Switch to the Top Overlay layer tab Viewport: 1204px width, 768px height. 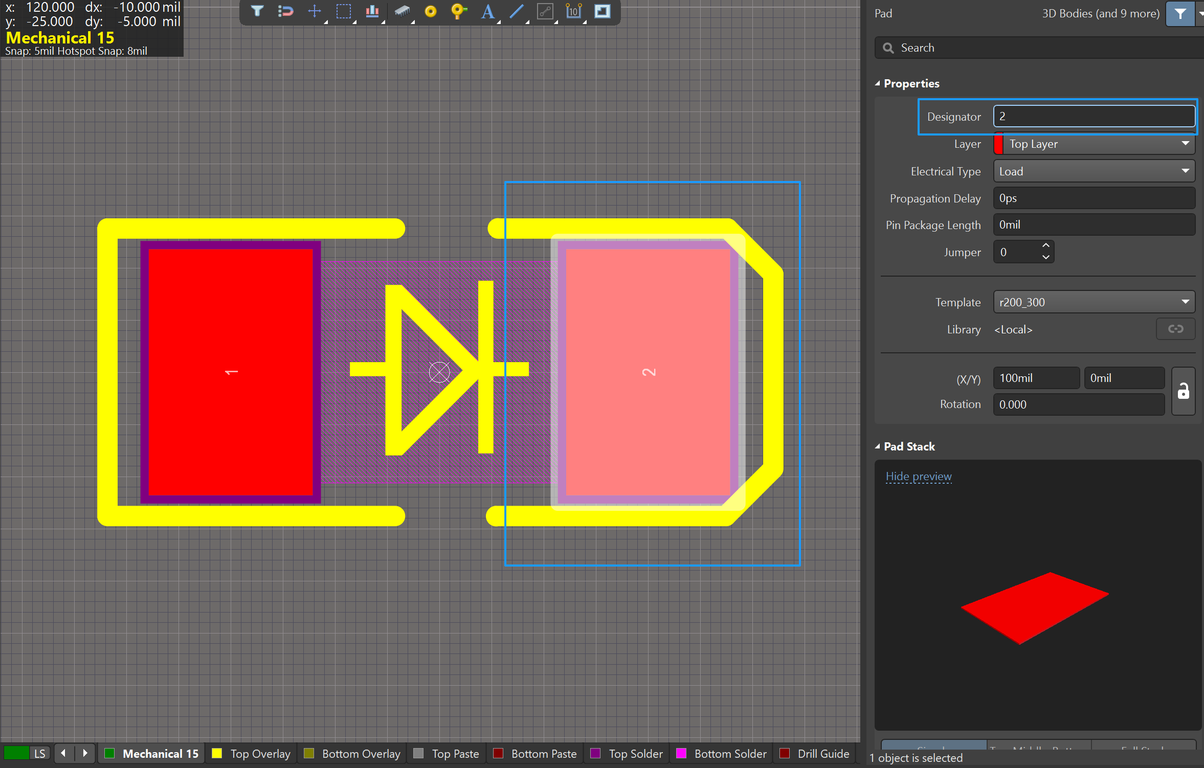[x=251, y=754]
